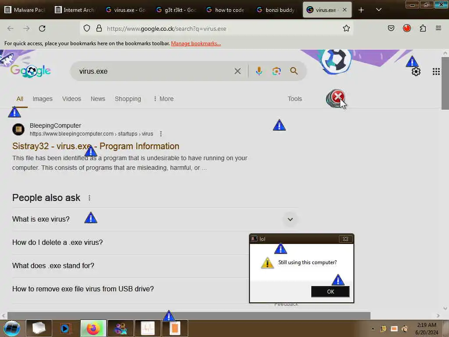The image size is (449, 337).
Task: Go forward with the forward arrow
Action: point(26,29)
